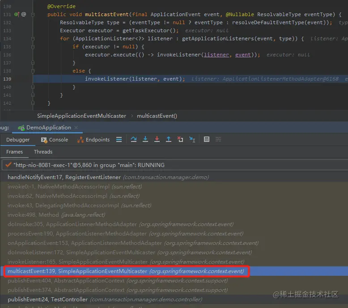Click the @Override annotation on line 130
Screen dimensions: 348x308
(x=61, y=6)
